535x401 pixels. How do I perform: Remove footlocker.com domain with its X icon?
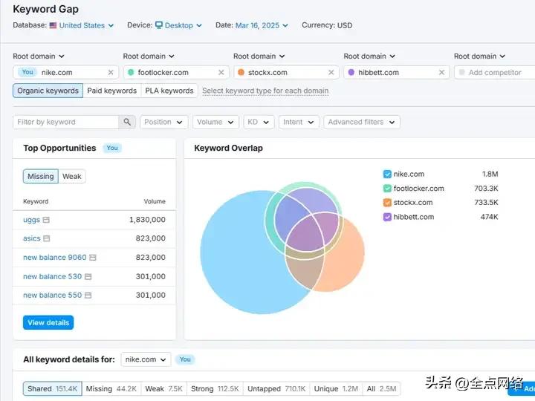[221, 73]
